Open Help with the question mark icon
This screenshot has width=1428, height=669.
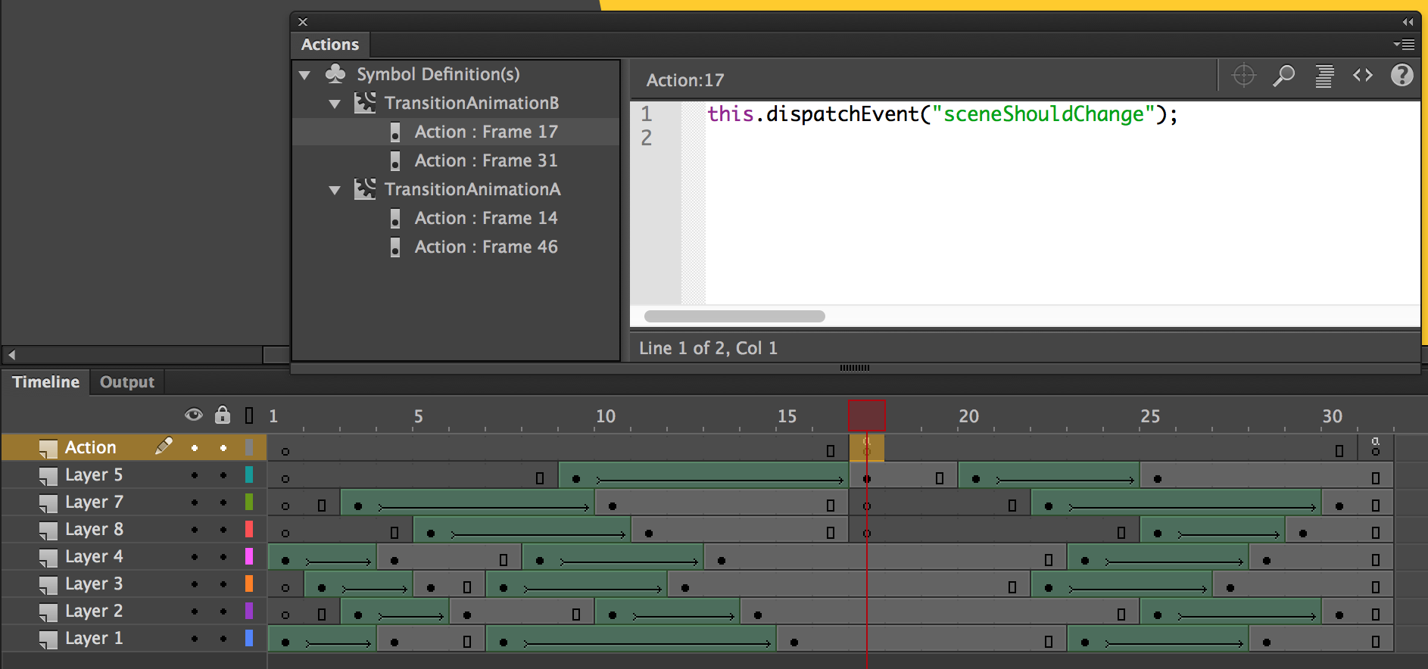point(1401,76)
